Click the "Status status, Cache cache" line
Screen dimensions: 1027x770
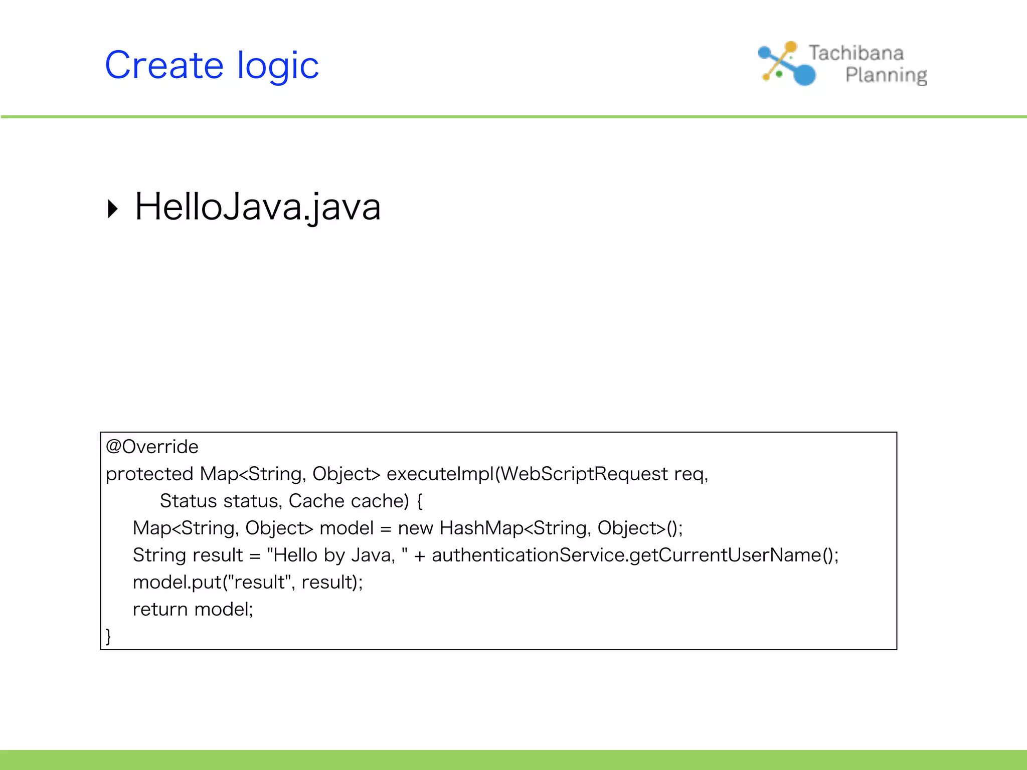click(x=291, y=501)
